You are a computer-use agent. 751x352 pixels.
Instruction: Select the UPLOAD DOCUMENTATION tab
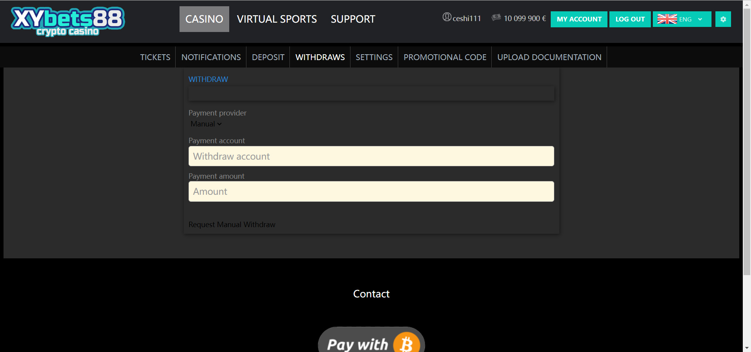549,57
